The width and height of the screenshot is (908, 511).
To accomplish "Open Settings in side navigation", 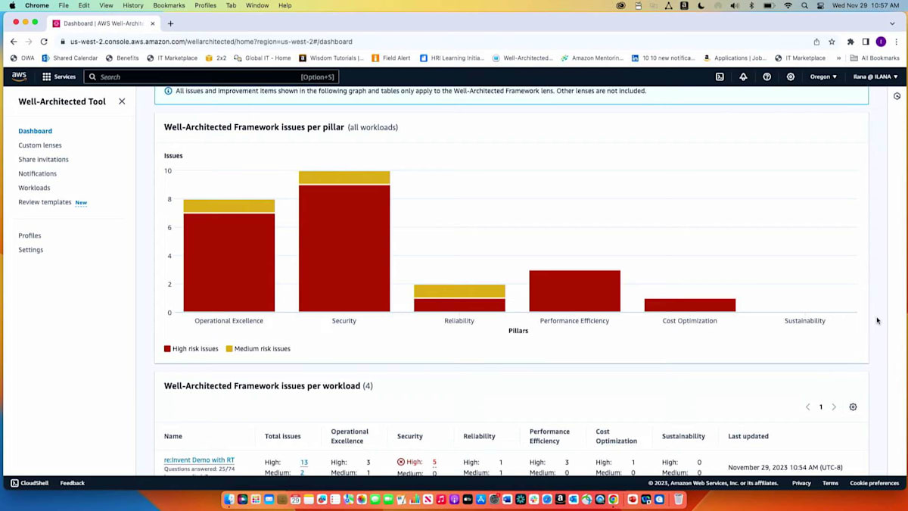I will (x=30, y=250).
